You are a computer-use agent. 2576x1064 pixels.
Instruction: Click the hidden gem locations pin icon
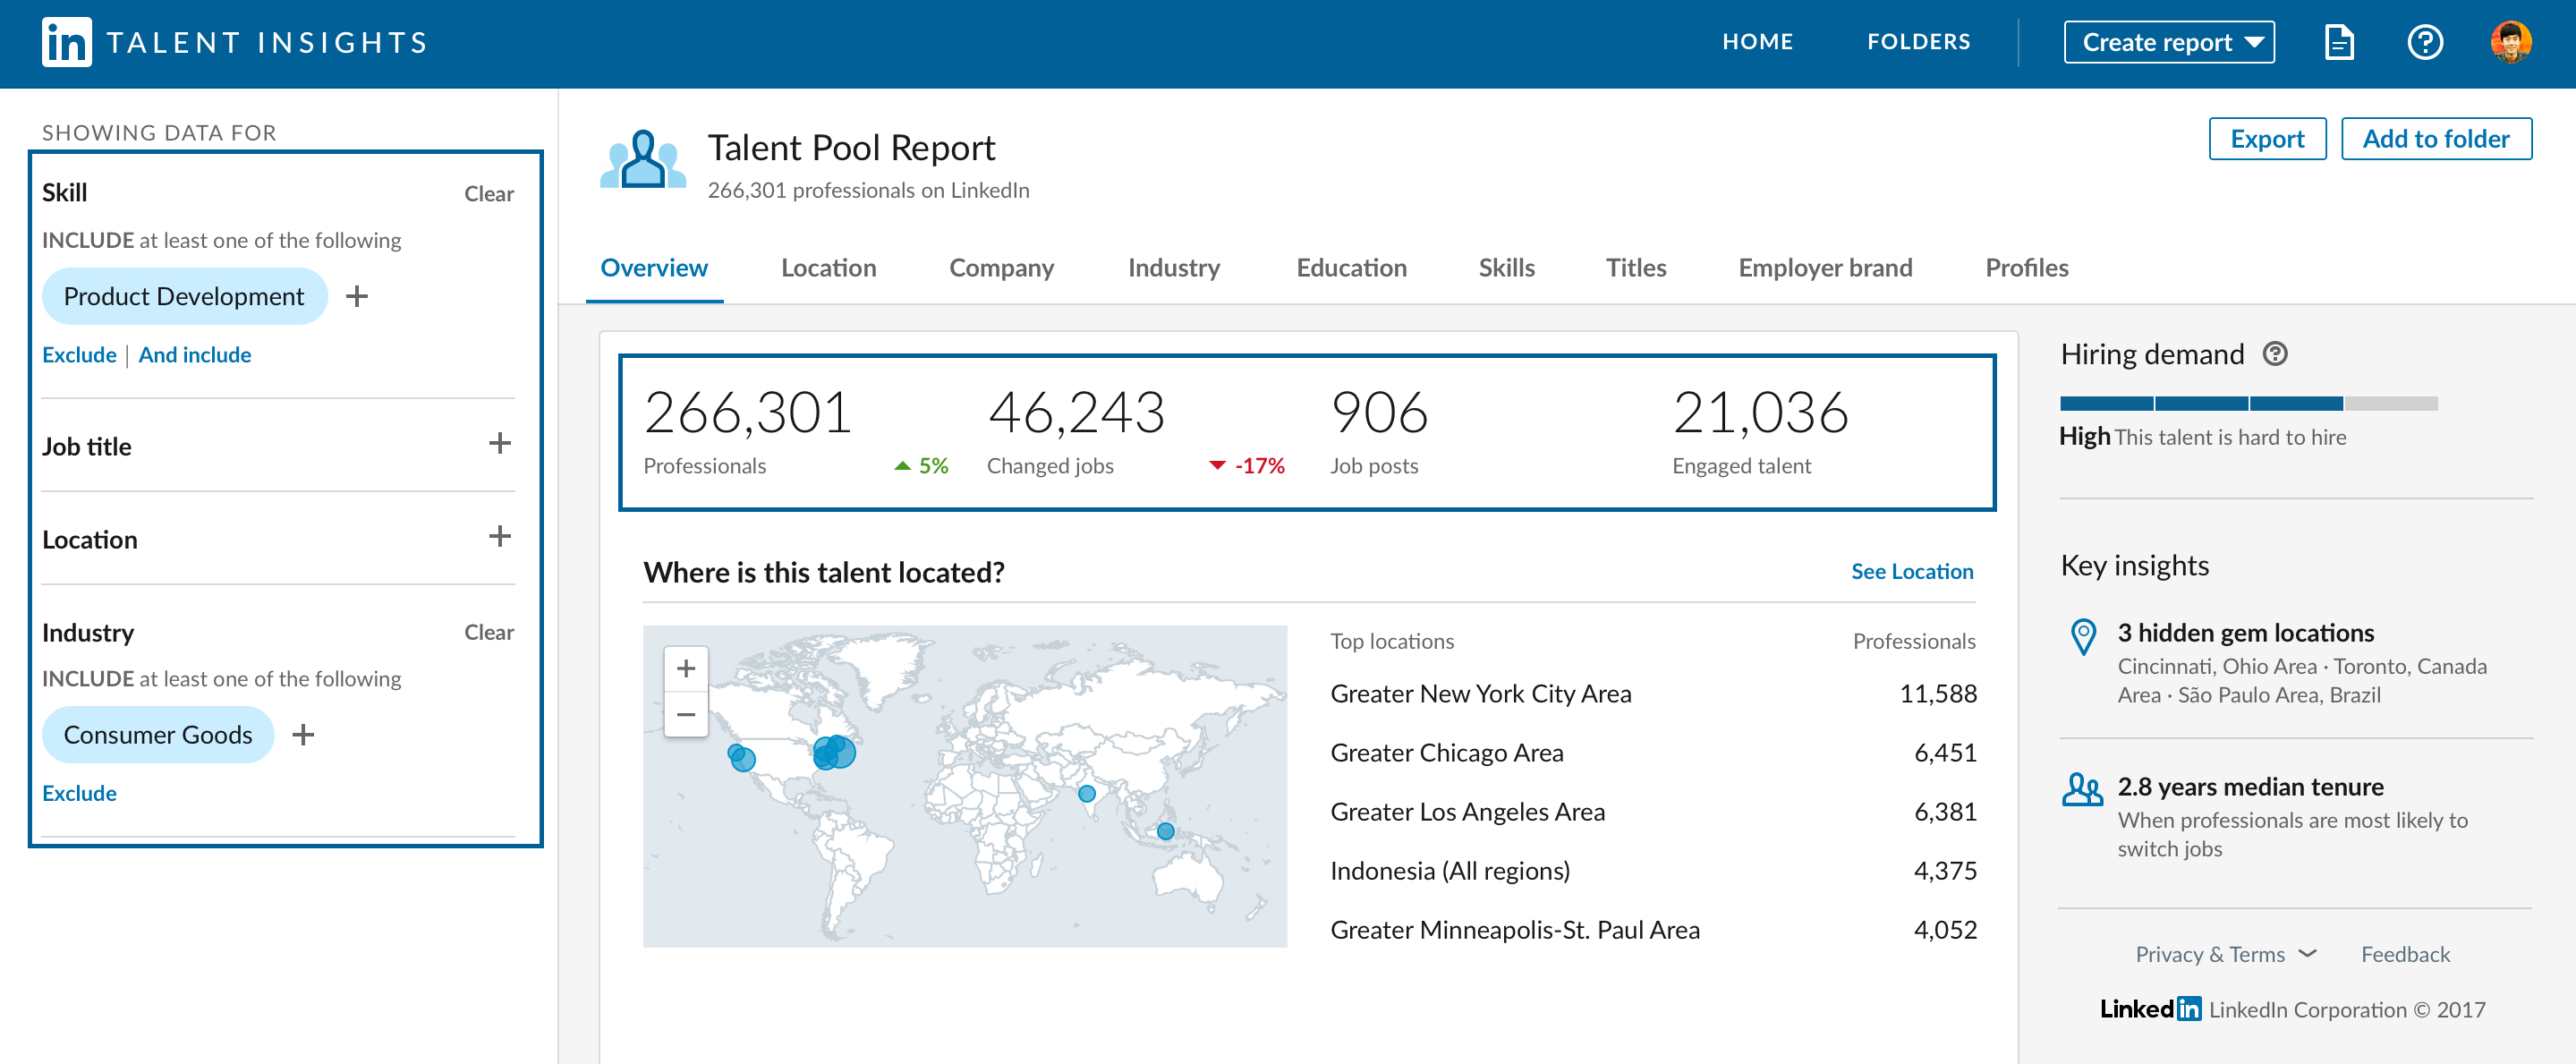coord(2083,636)
